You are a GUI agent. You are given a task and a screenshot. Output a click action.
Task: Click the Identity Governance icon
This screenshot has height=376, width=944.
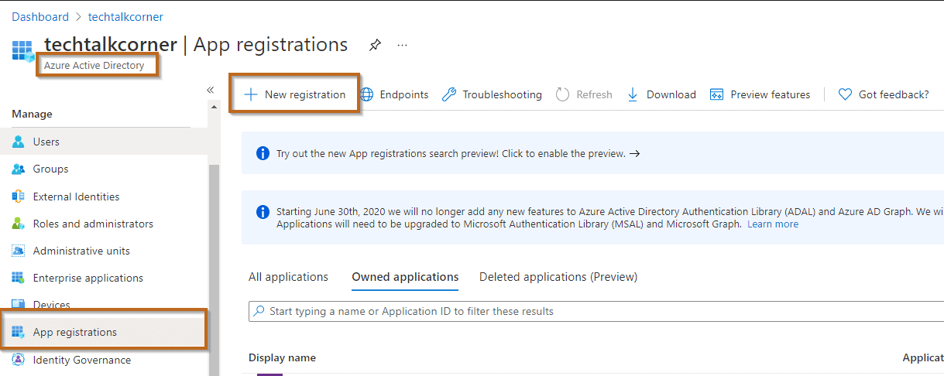19,360
